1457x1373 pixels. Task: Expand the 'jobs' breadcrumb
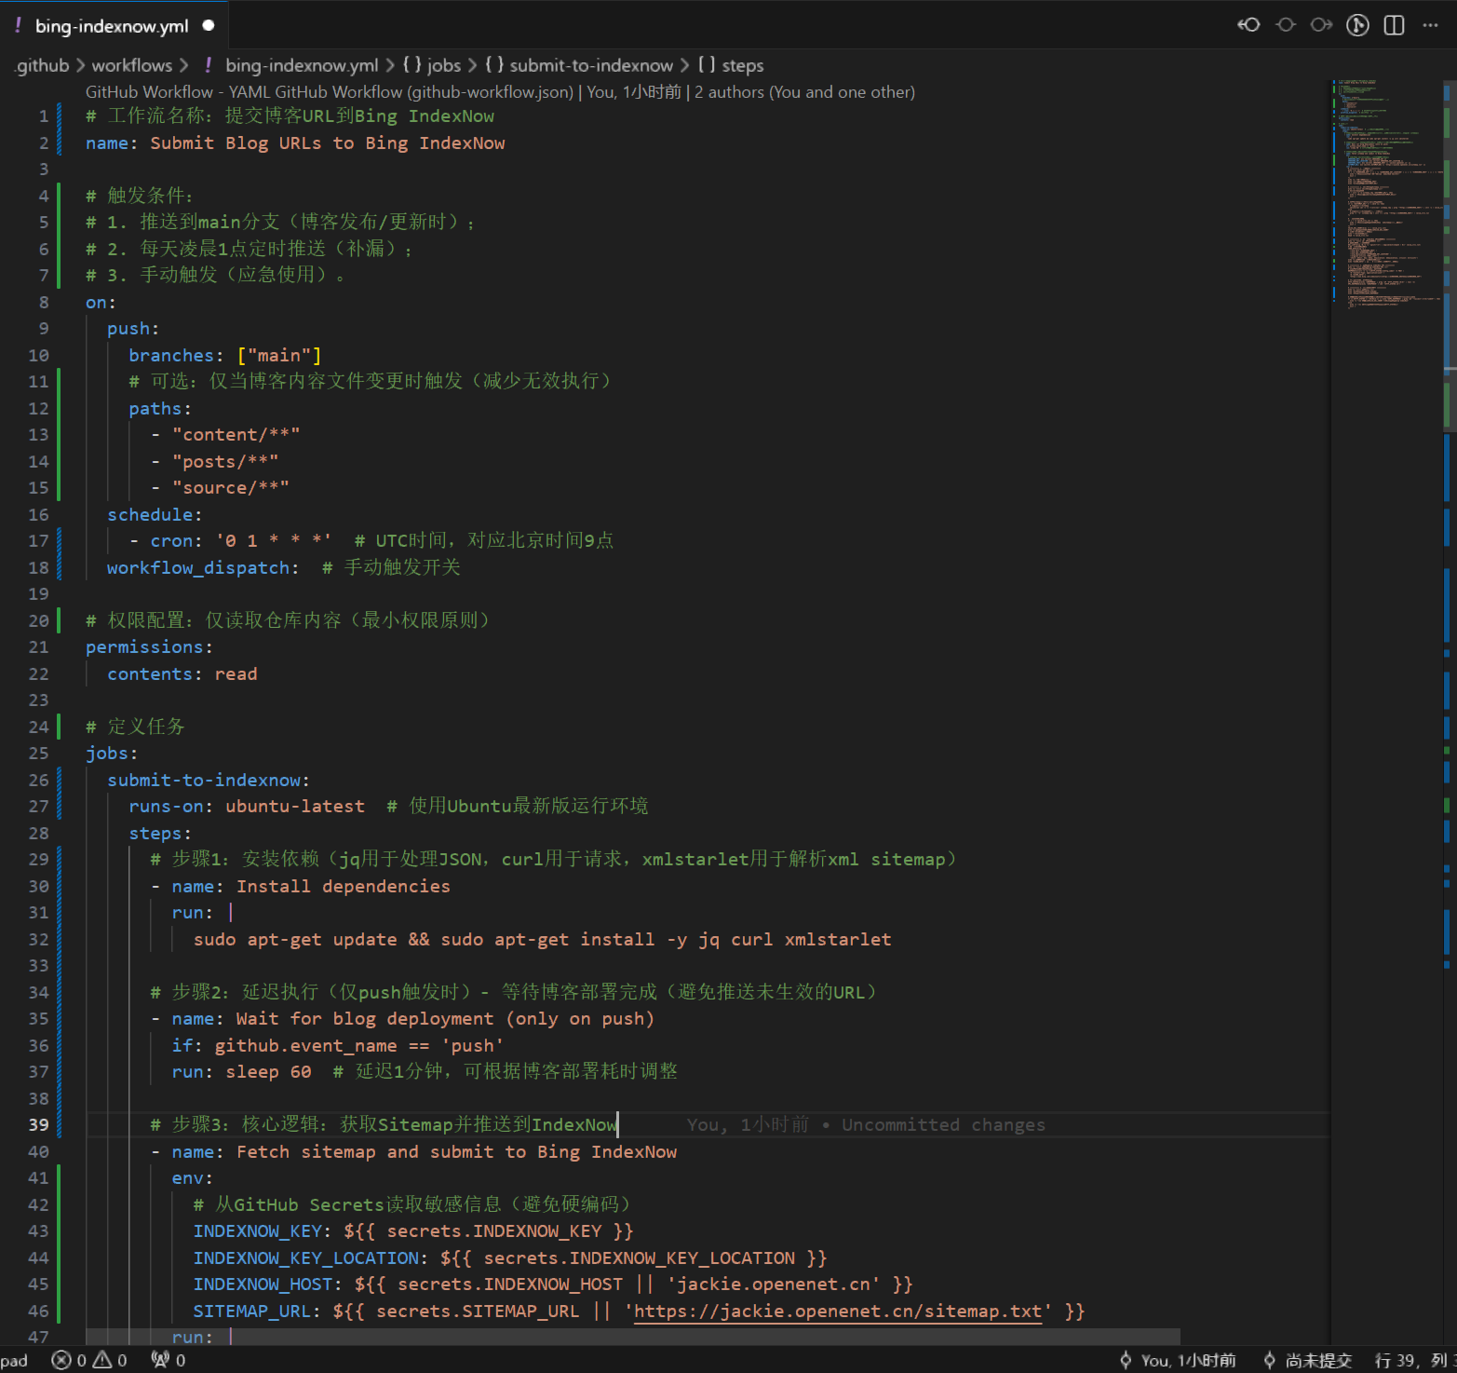(443, 65)
